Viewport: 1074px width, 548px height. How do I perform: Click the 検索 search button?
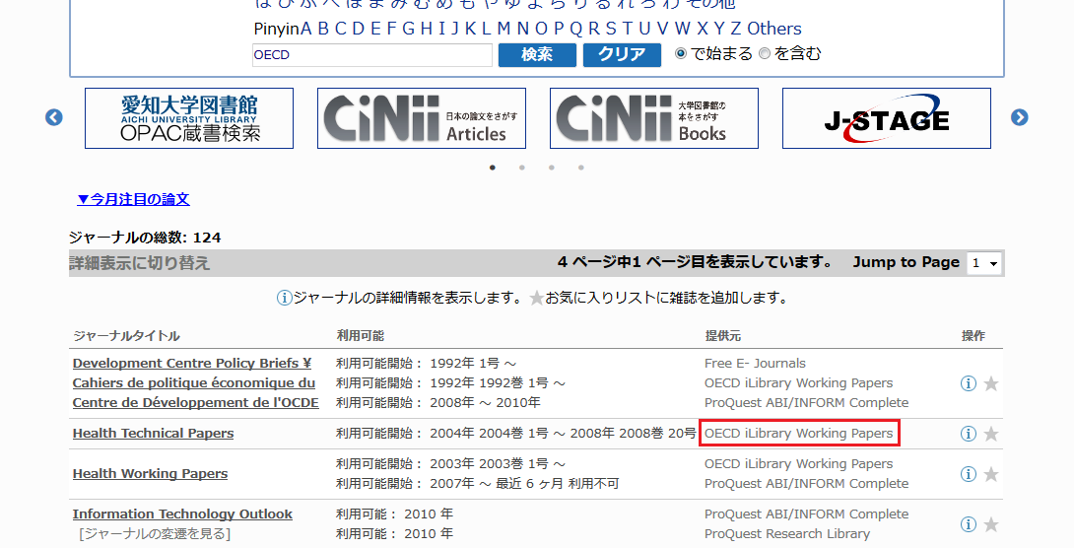[537, 55]
